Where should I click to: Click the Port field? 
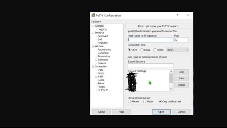181,40
